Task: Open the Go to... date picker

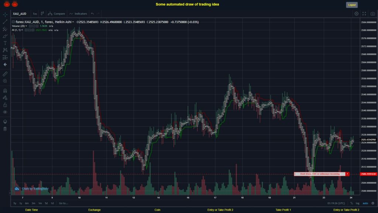Action: [x=63, y=203]
